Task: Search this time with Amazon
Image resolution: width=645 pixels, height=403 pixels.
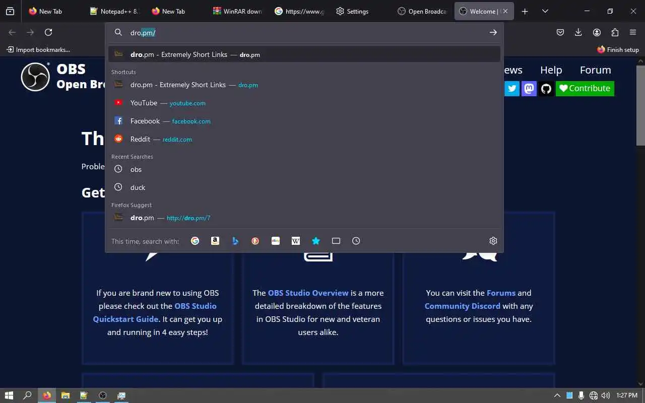Action: 215,241
